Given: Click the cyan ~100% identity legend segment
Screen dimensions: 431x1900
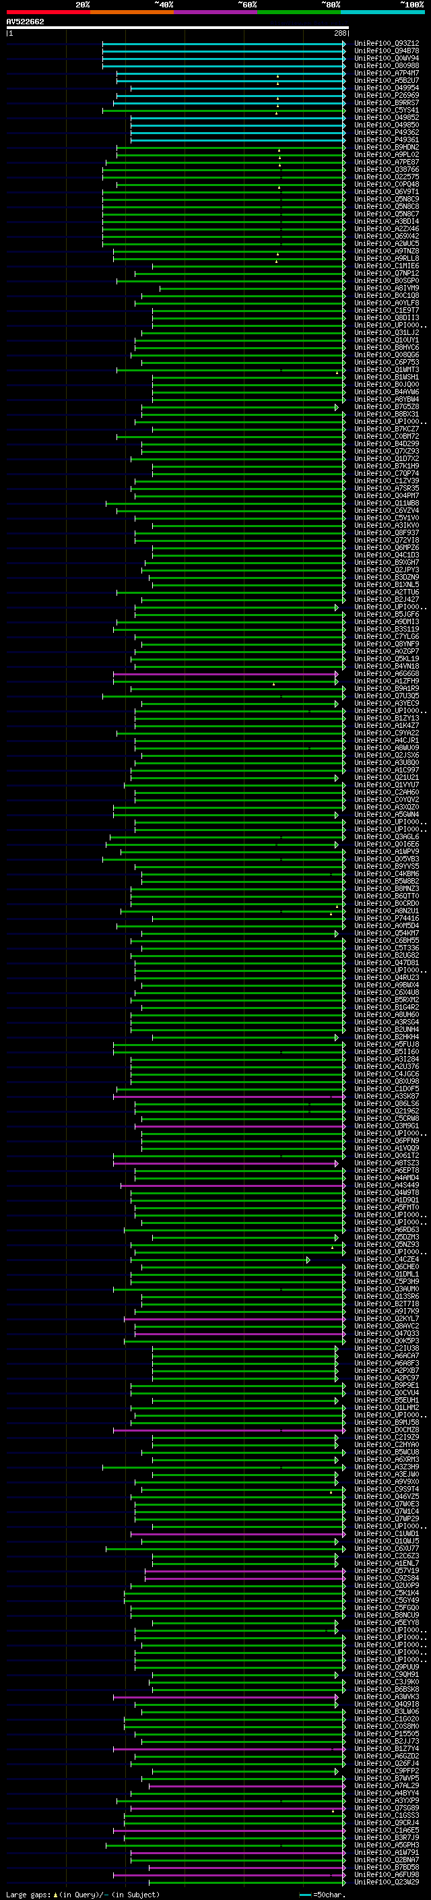Looking at the screenshot, I should click(383, 12).
